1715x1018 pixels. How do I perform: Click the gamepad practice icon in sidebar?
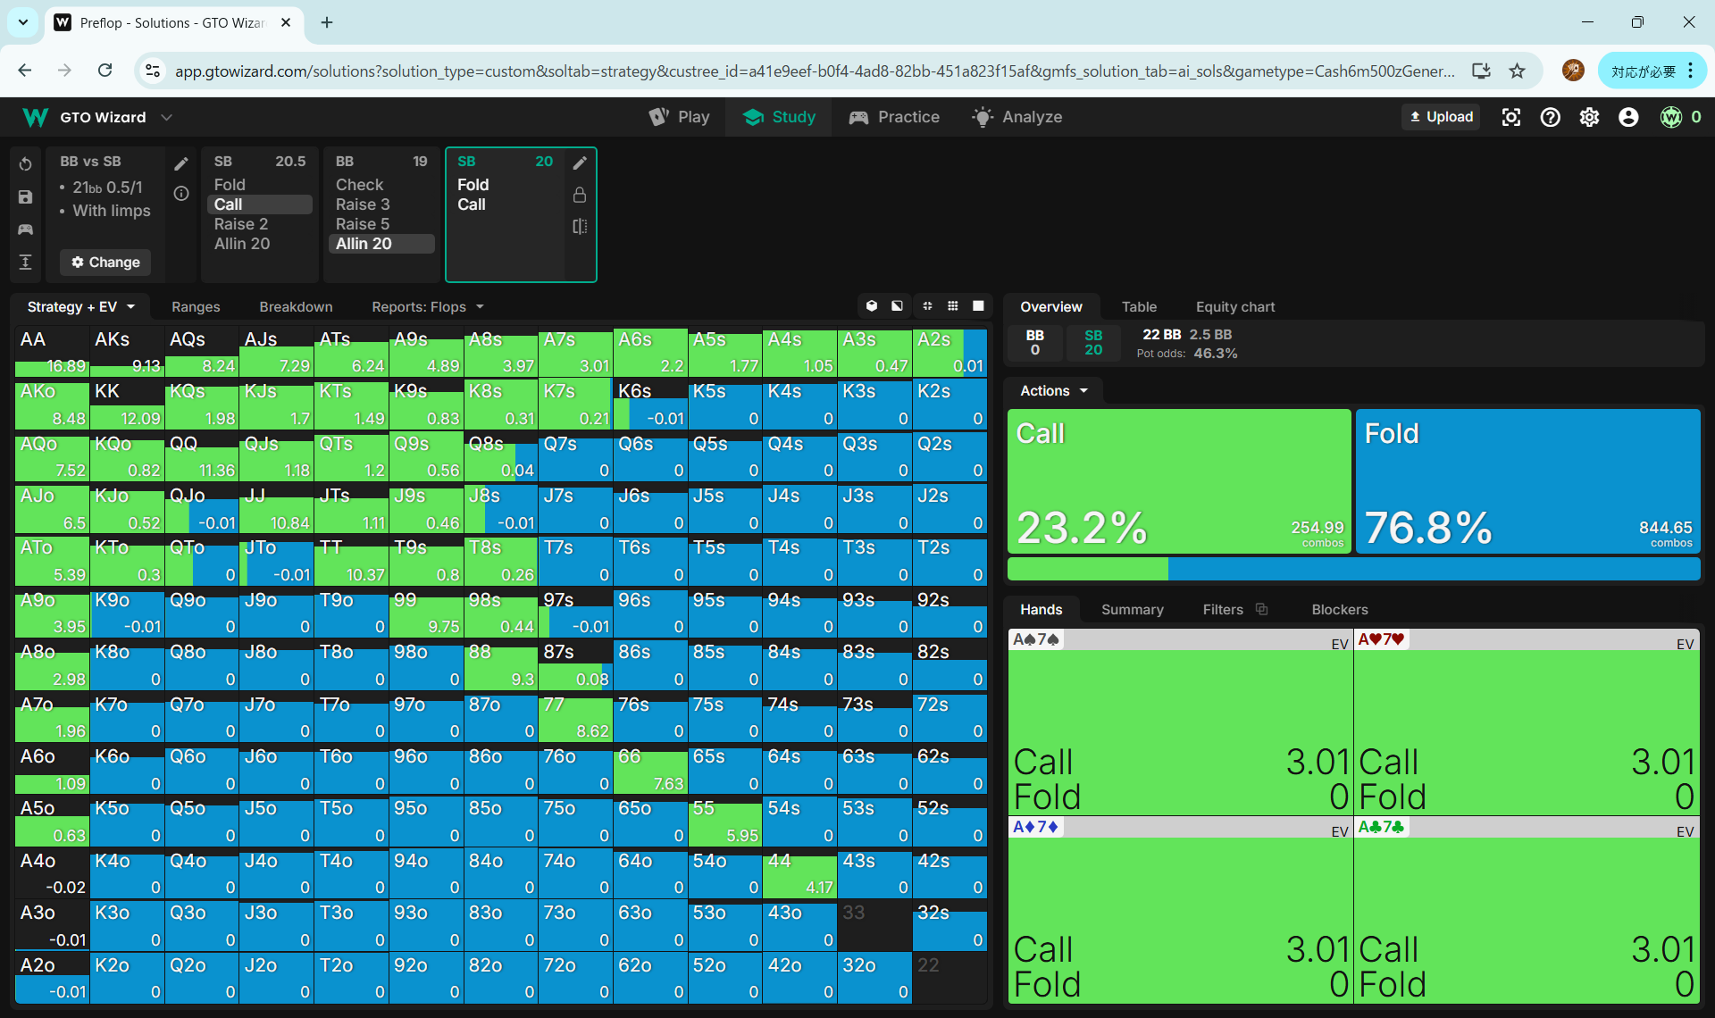point(25,229)
